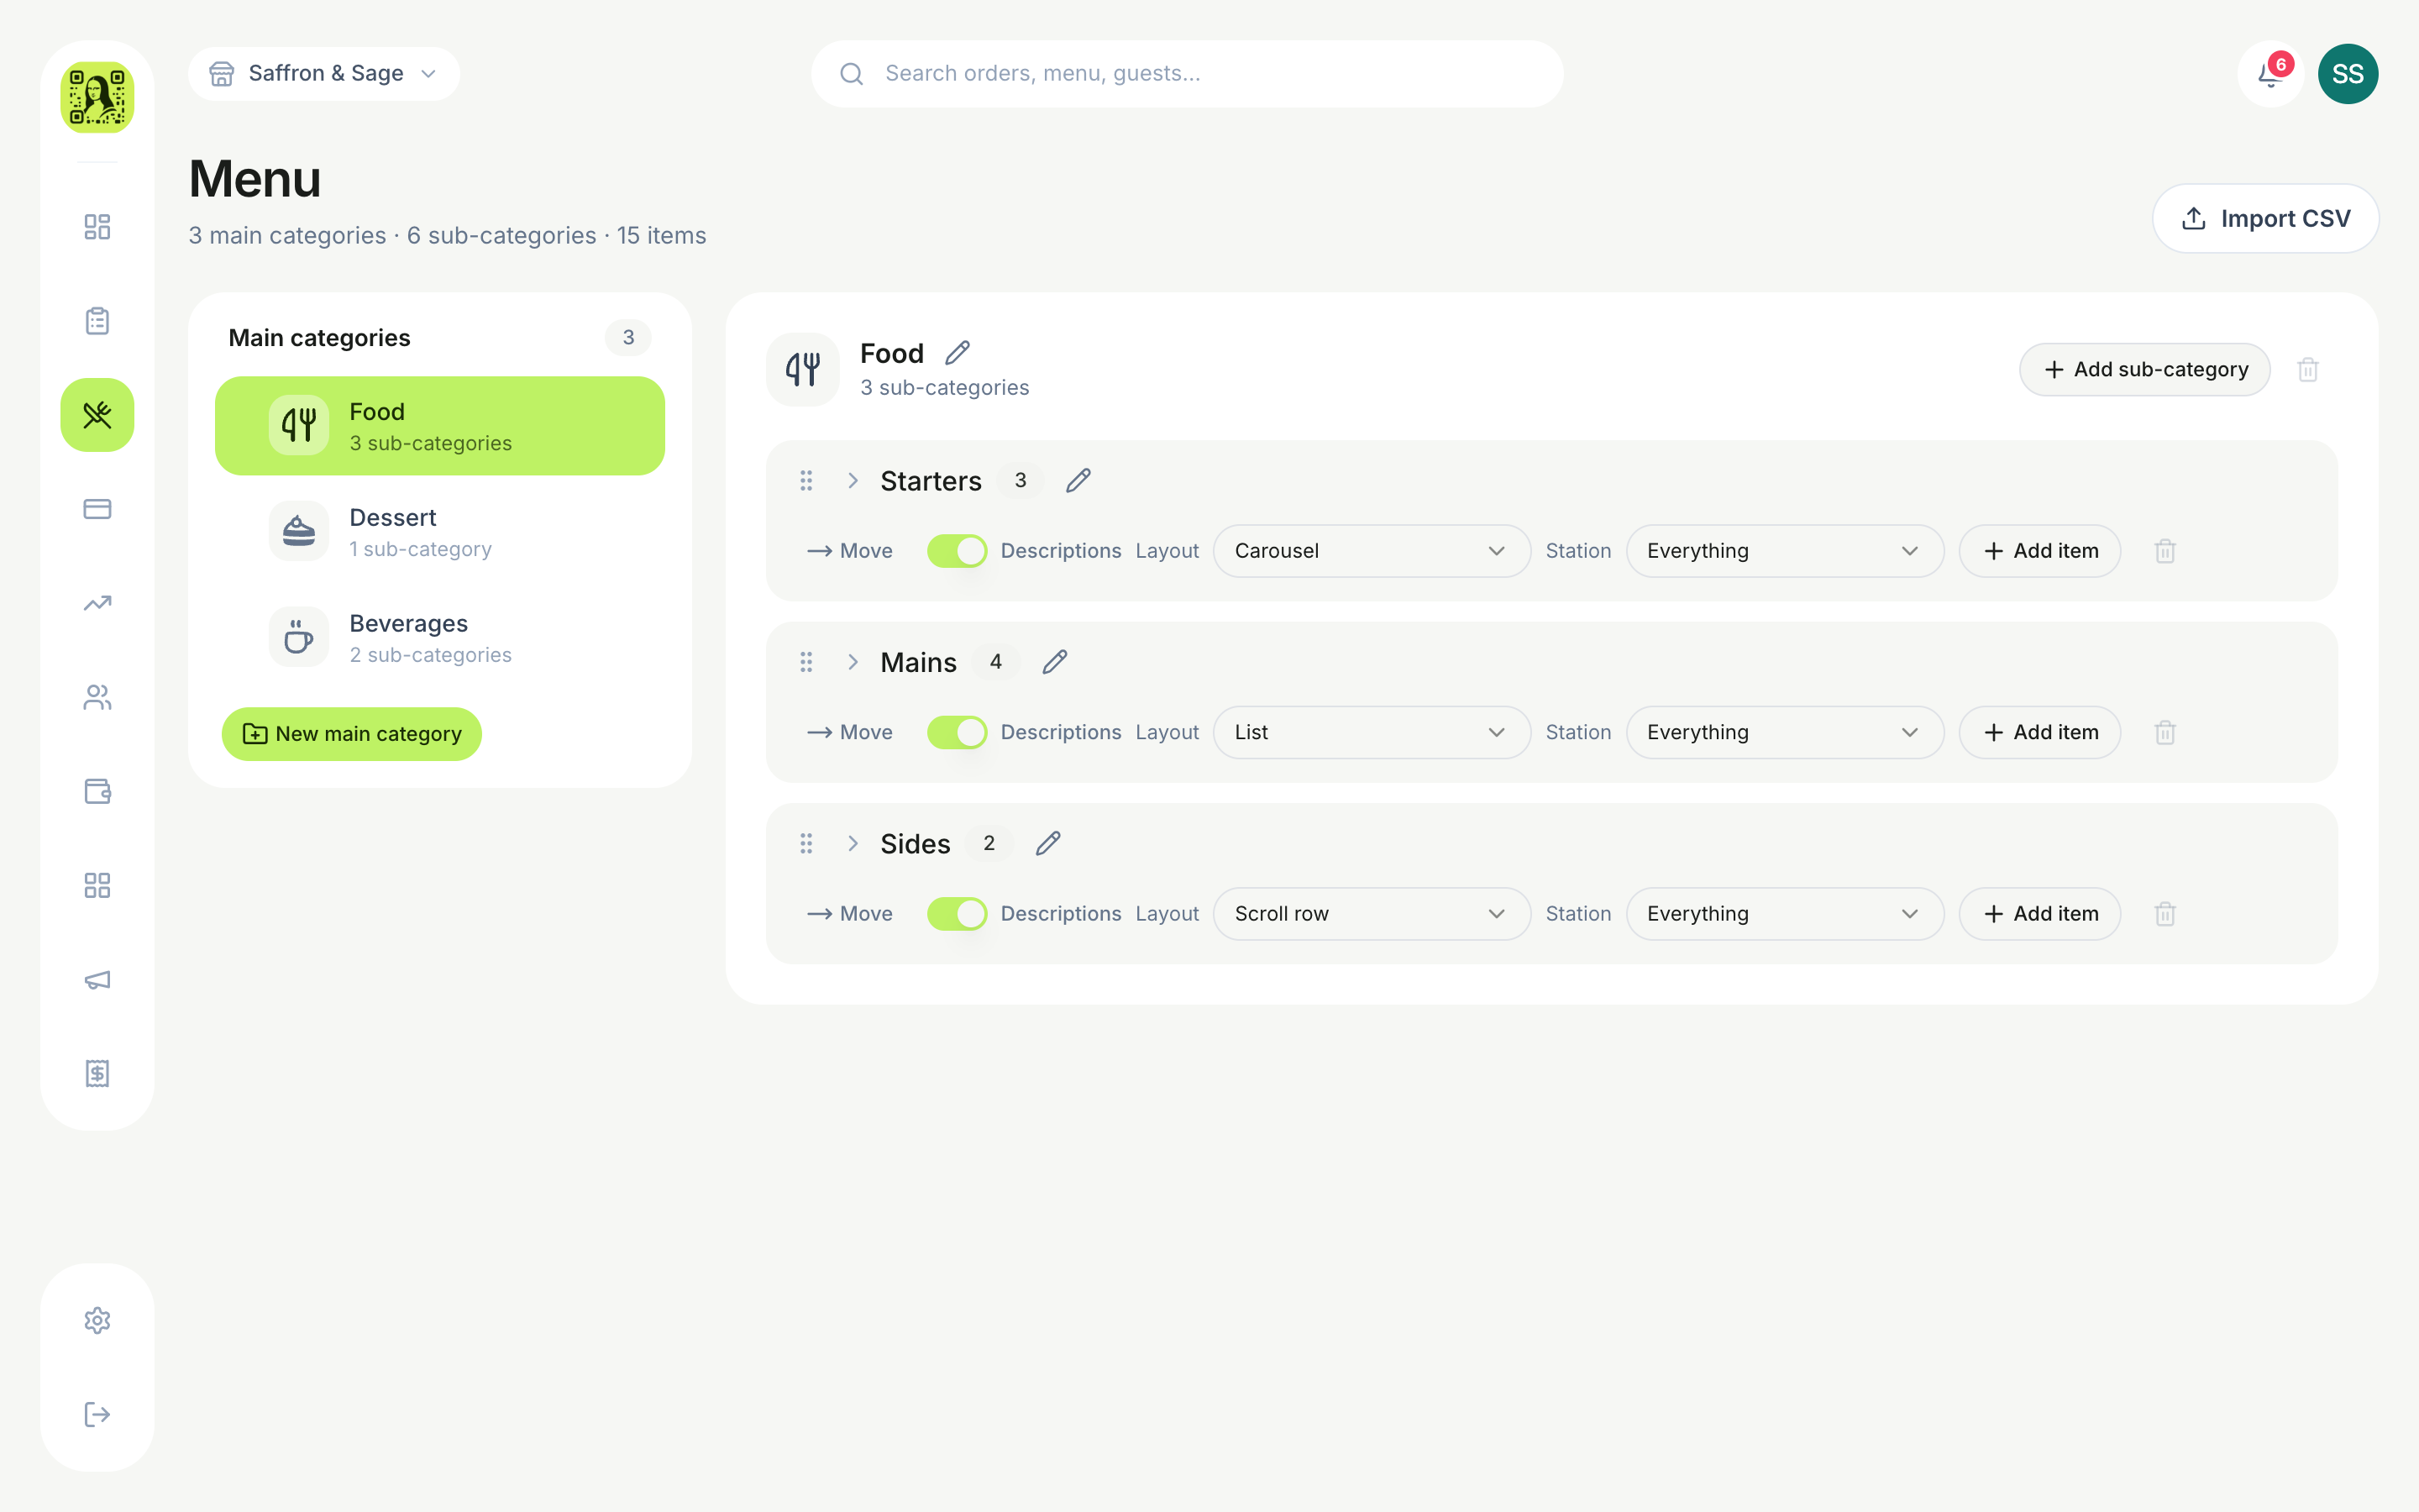Open the payments card icon in sidebar
2419x1512 pixels.
97,509
